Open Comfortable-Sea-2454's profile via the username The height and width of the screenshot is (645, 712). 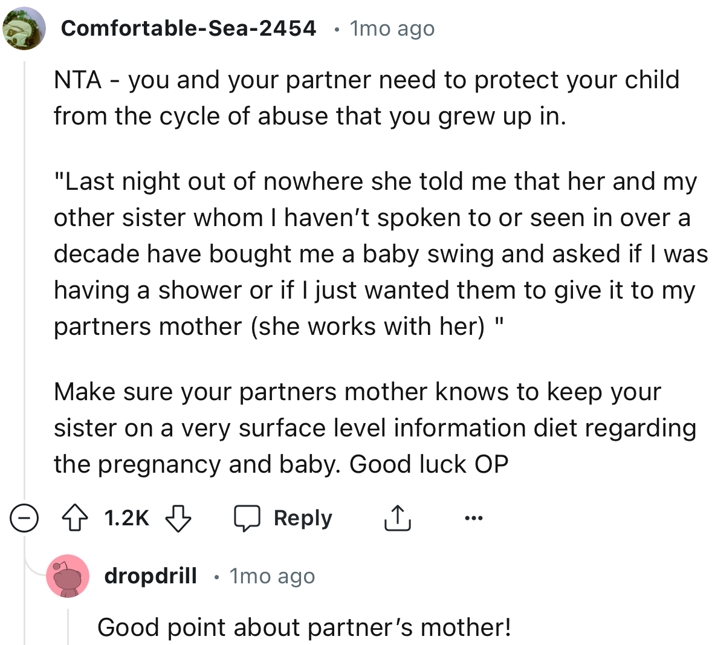coord(189,28)
